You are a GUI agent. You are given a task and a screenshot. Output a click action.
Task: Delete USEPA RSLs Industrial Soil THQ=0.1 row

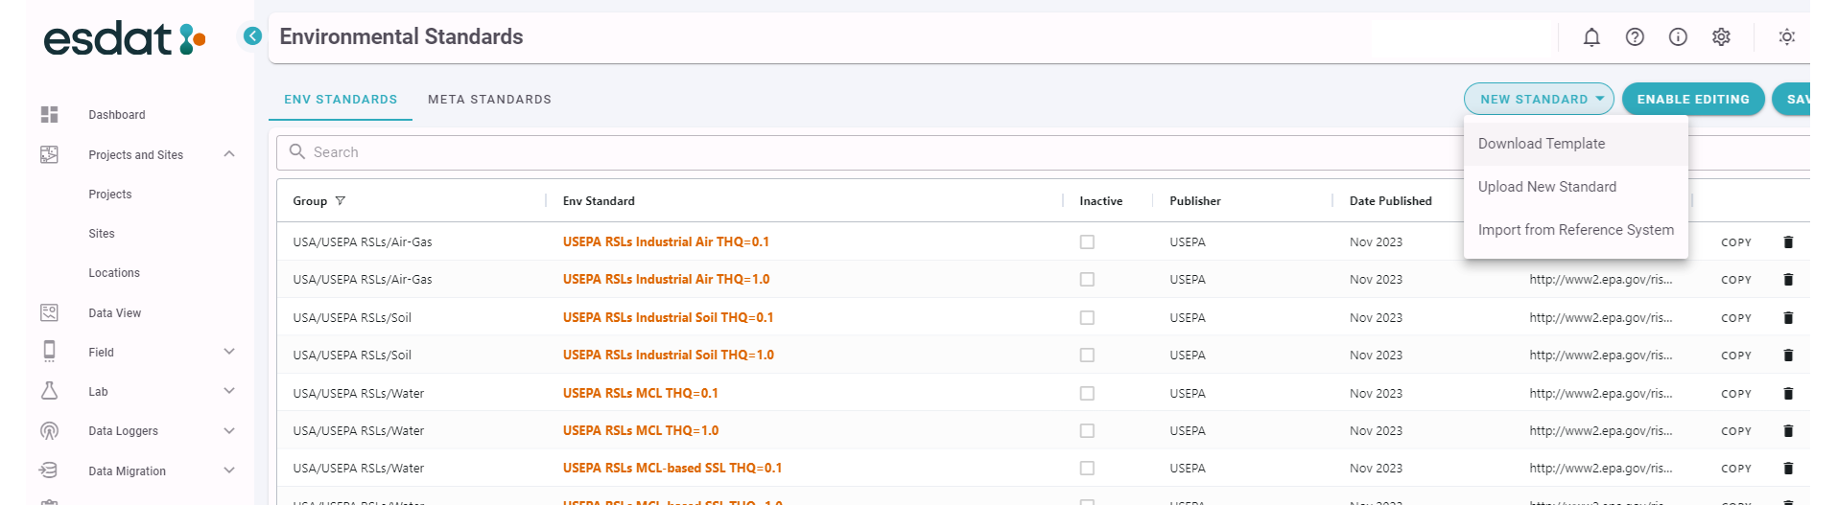click(1788, 318)
